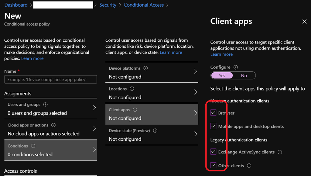Expand the Users and groups chevron
The height and width of the screenshot is (176, 311).
click(94, 108)
